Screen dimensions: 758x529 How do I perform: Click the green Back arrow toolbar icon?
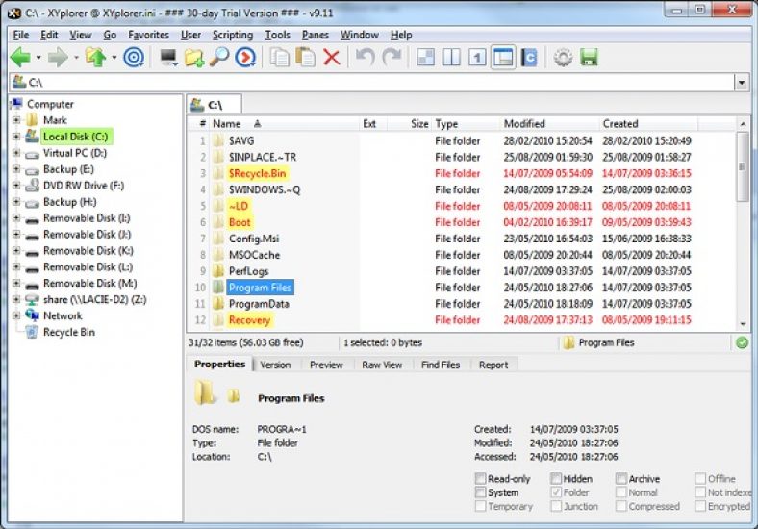click(19, 58)
